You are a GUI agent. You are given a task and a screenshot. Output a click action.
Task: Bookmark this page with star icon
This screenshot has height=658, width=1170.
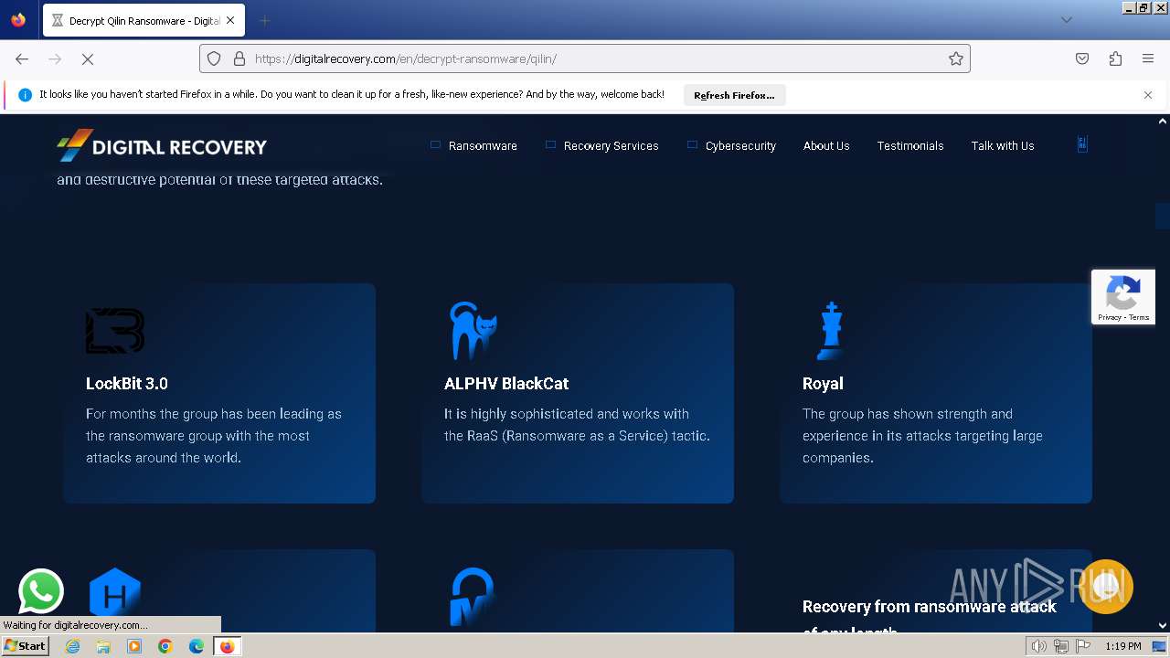point(956,58)
